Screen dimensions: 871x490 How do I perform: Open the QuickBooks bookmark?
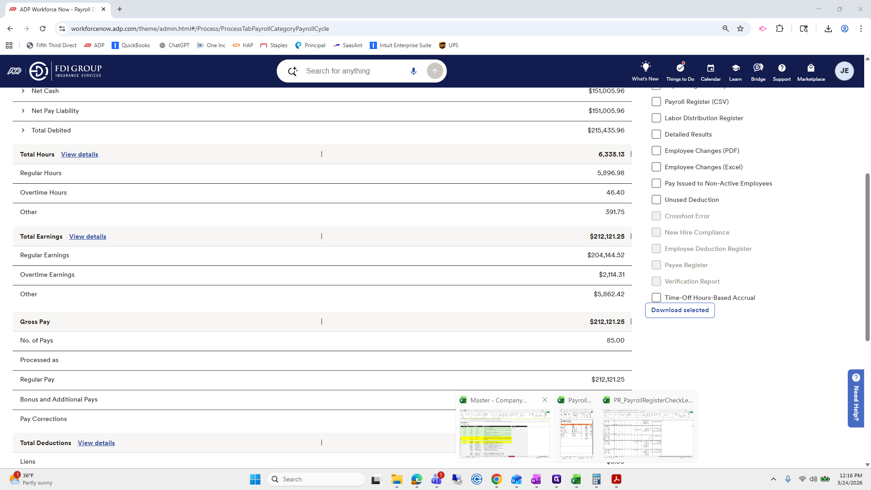131,45
